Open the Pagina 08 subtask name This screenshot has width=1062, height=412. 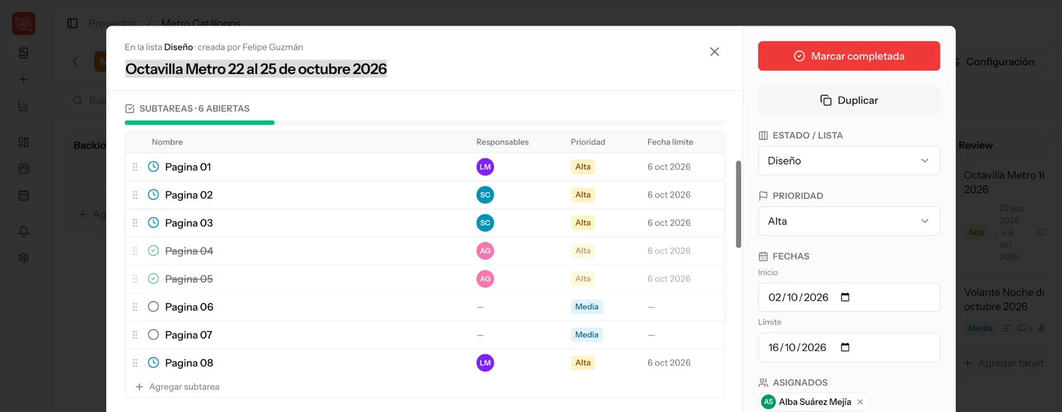189,363
